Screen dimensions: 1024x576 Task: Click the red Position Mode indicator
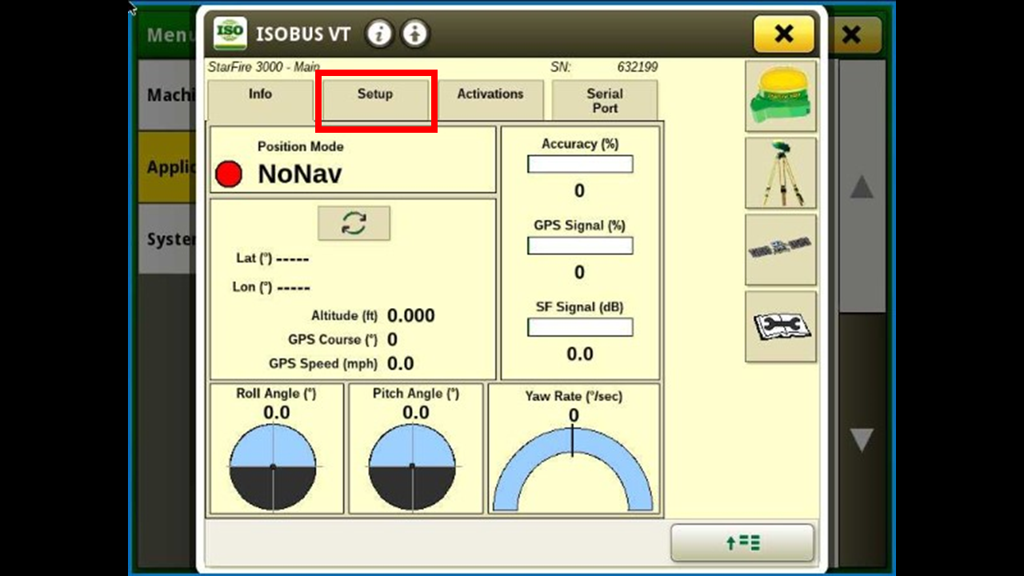point(229,174)
